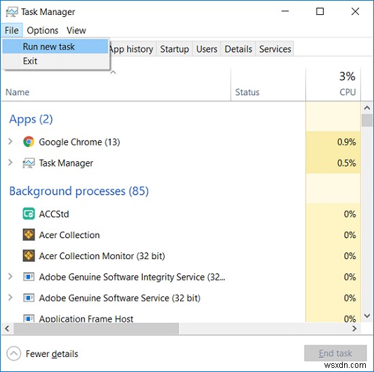Click the vertical scrollbar down arrow
Screen dimensions: 374x372
(x=367, y=316)
